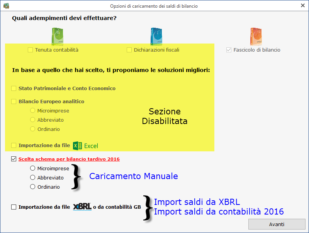Check Stato Patrimoniale e Conto Economico
The height and width of the screenshot is (233, 309).
coord(14,88)
